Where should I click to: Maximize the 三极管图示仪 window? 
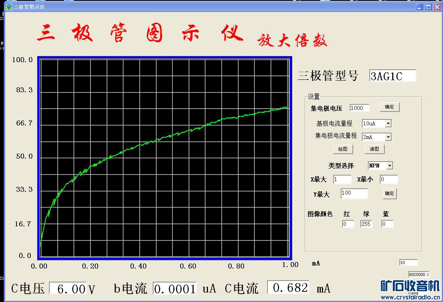point(429,7)
